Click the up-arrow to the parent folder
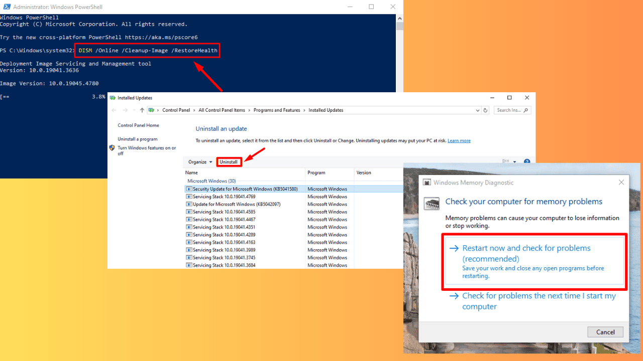 [x=142, y=110]
